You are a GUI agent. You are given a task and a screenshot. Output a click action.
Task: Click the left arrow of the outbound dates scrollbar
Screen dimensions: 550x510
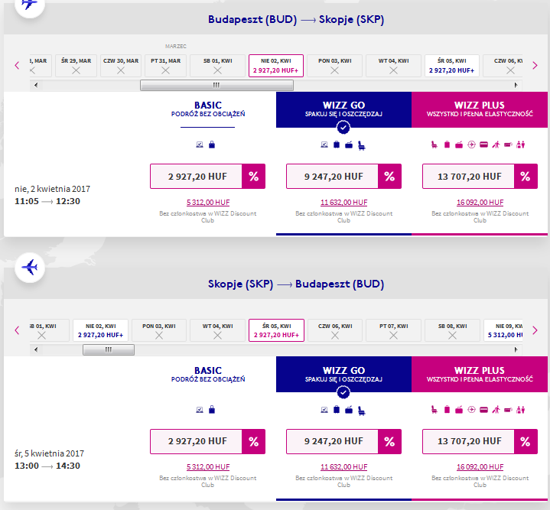point(35,85)
